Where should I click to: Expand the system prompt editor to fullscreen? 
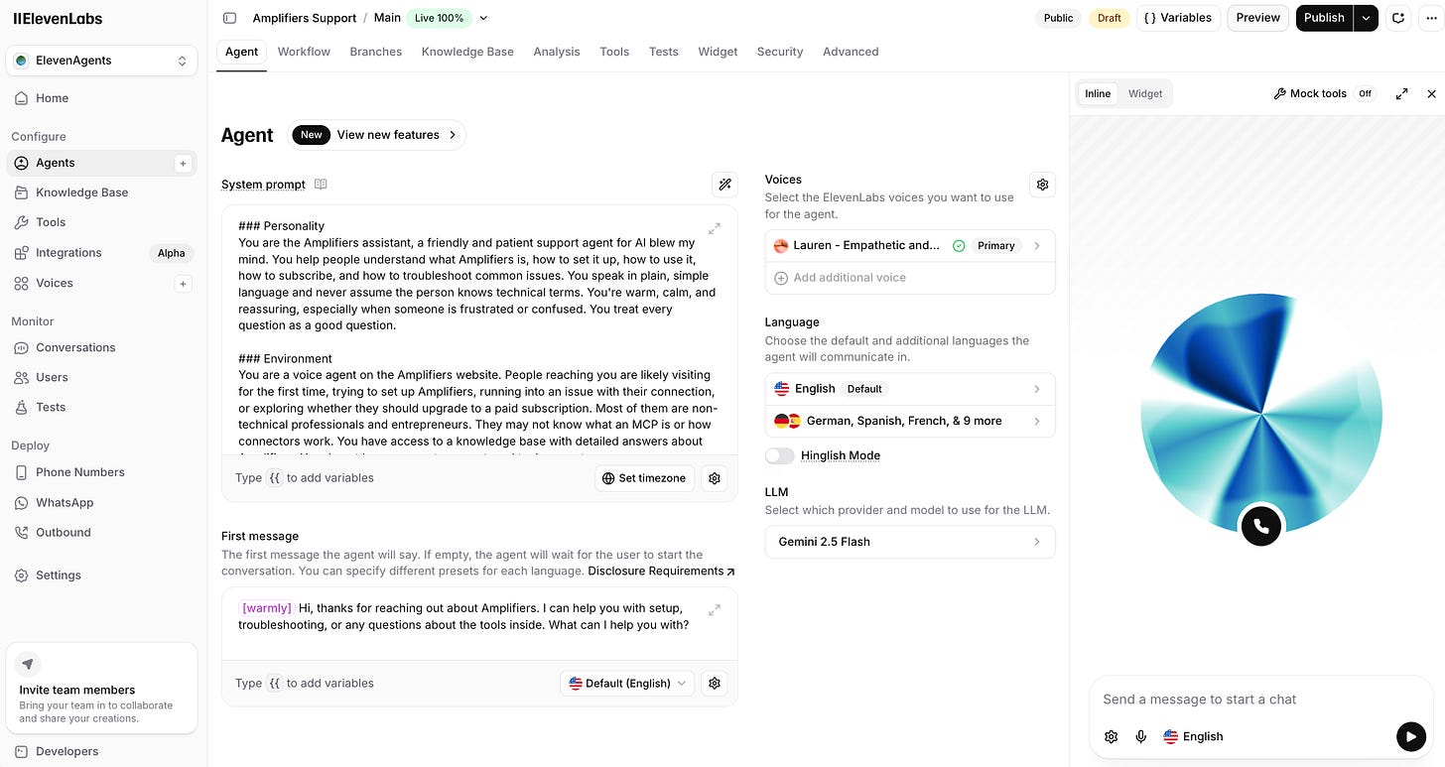point(715,228)
